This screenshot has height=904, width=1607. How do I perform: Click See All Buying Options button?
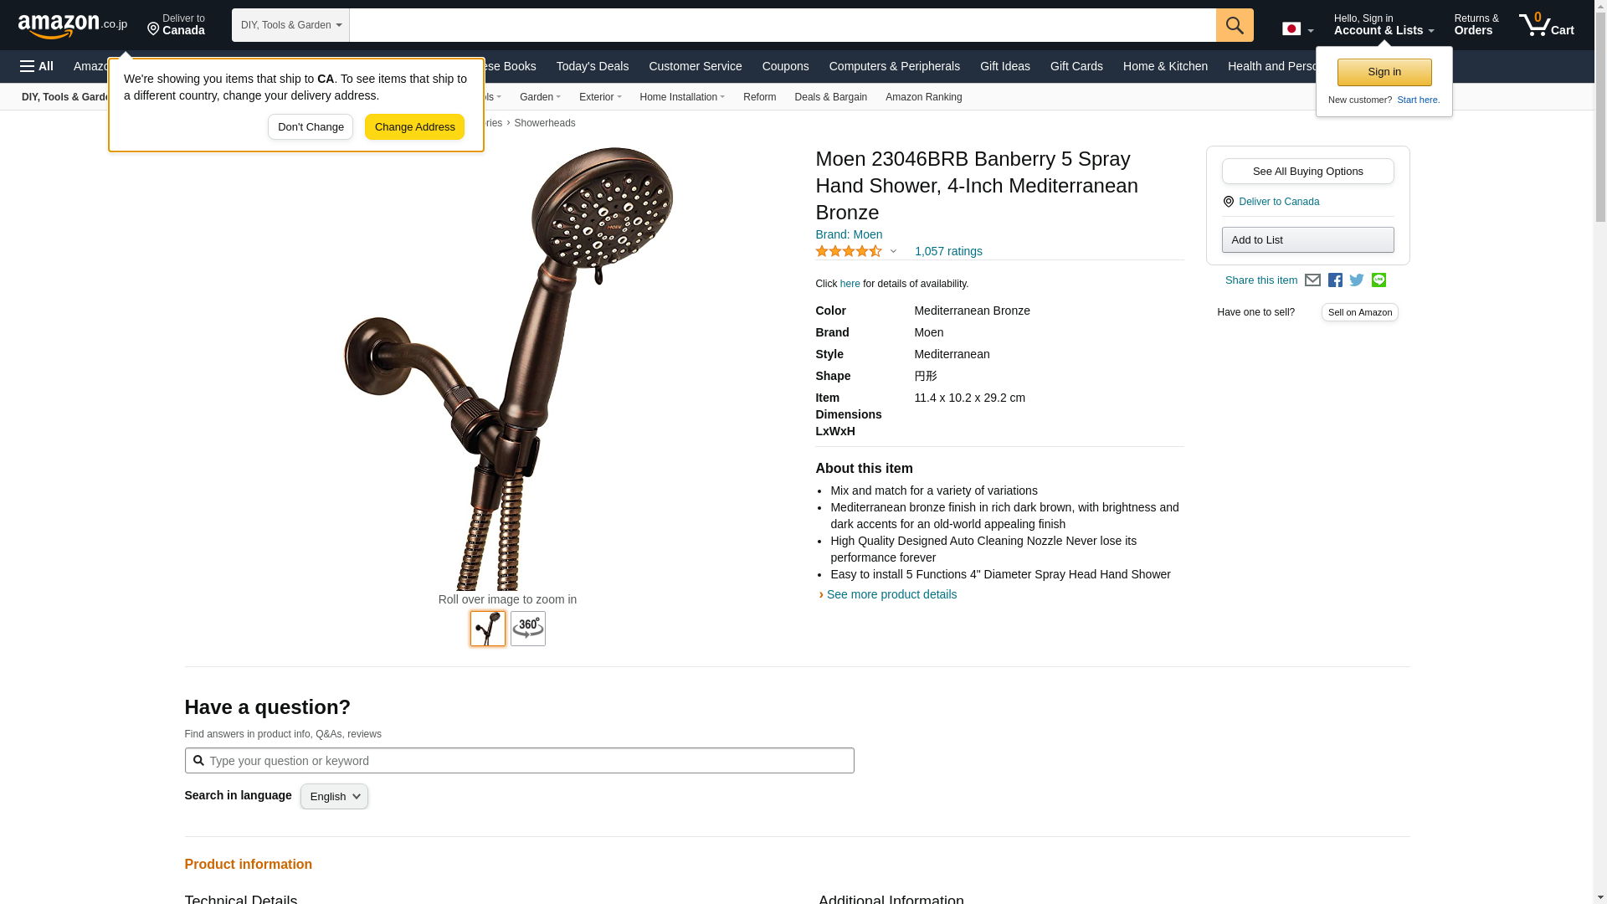[x=1307, y=172]
